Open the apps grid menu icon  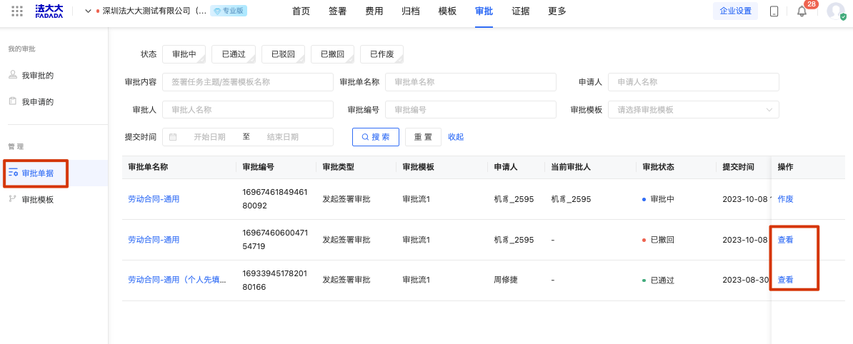[17, 11]
